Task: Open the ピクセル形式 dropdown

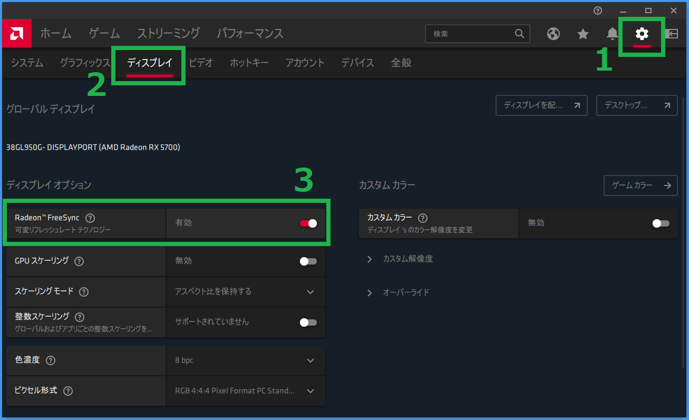Action: [x=246, y=391]
